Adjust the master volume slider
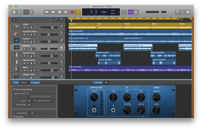The image size is (202, 130). pos(156,12)
